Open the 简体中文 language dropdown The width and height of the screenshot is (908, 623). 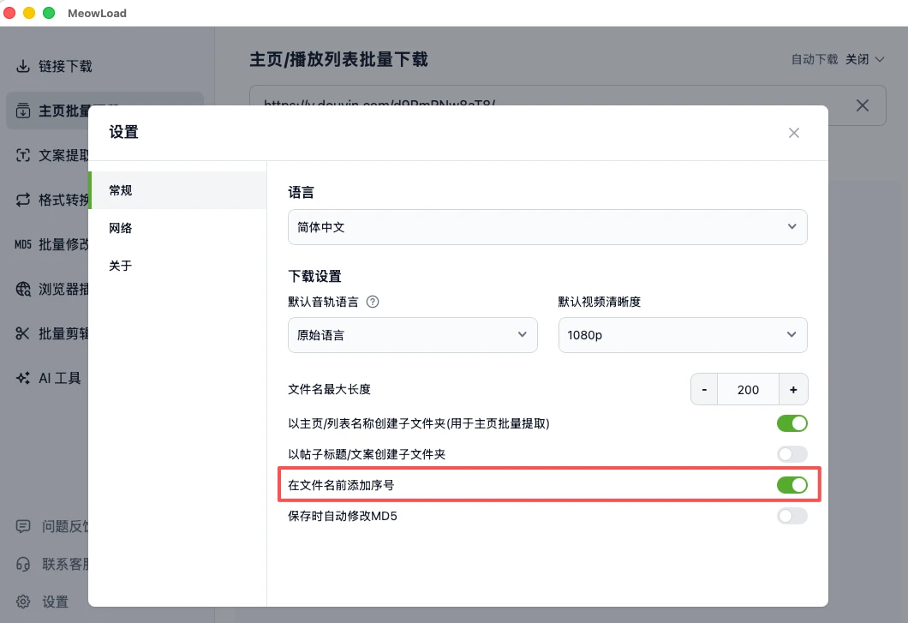point(547,227)
